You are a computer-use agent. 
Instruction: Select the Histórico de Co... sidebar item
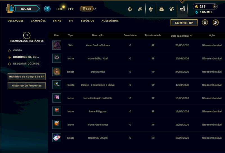26,57
